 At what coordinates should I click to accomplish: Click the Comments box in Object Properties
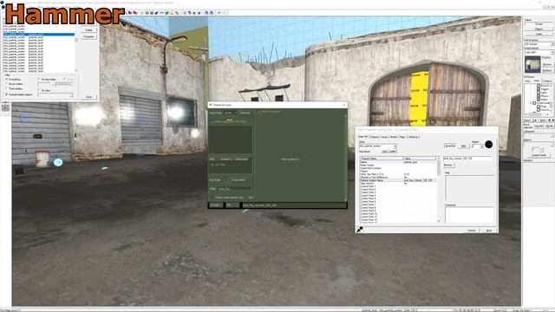(470, 215)
